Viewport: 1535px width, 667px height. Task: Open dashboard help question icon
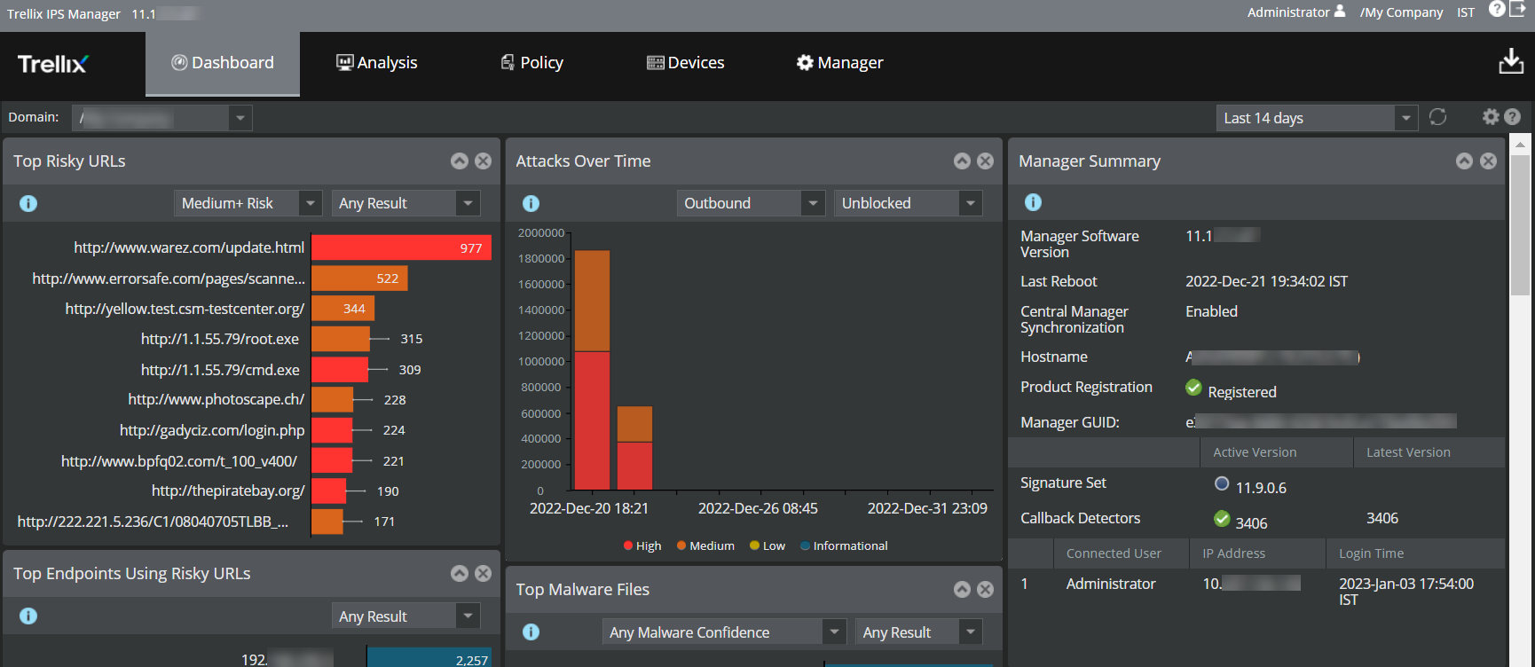[1513, 117]
